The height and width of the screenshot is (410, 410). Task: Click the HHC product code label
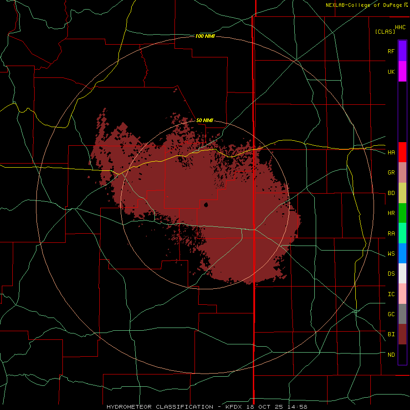400,27
